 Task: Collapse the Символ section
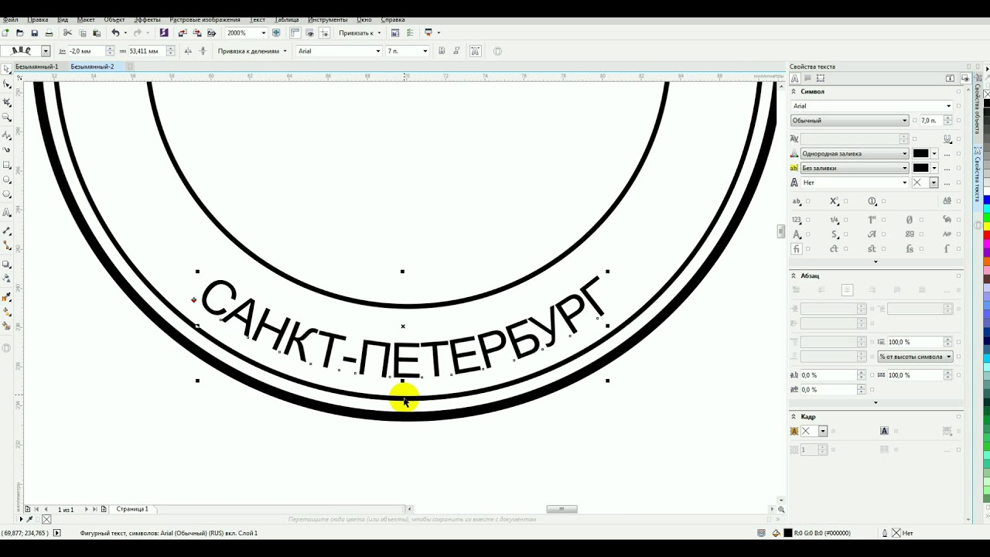[794, 91]
